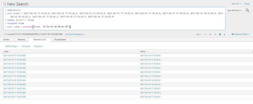Run search with magnifying glass button

coord(247,10)
